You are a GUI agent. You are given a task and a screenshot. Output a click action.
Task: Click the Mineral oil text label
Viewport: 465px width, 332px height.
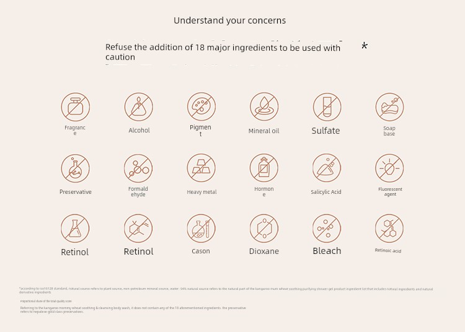point(263,131)
